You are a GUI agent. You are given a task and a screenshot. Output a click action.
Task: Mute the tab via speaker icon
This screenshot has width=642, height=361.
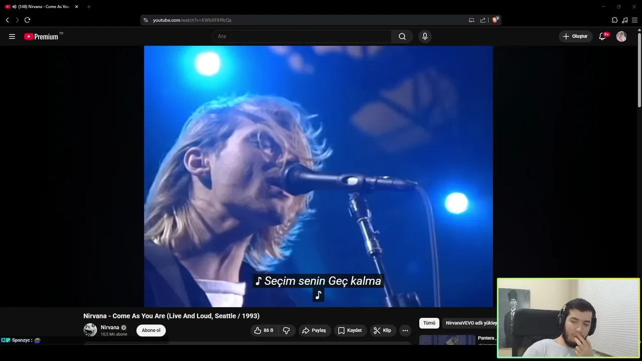pyautogui.click(x=14, y=7)
